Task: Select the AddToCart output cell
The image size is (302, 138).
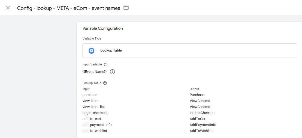Action: point(198,119)
